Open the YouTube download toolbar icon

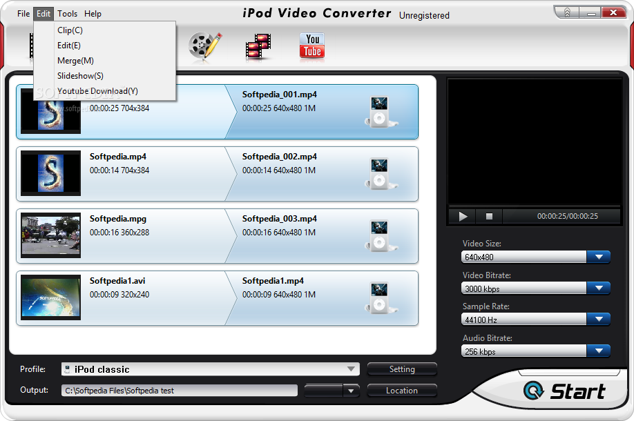[x=312, y=46]
